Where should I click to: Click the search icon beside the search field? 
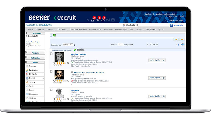coord(171,25)
